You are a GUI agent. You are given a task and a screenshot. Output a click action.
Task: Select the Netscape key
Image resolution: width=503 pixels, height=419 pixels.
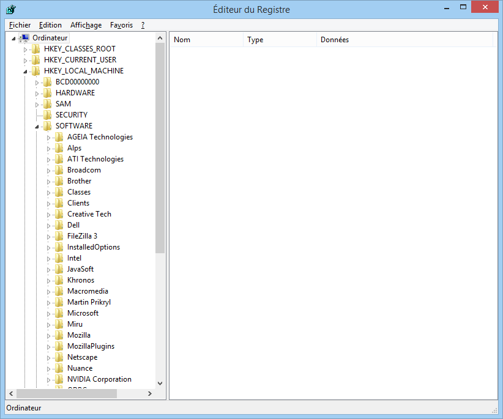pyautogui.click(x=82, y=357)
